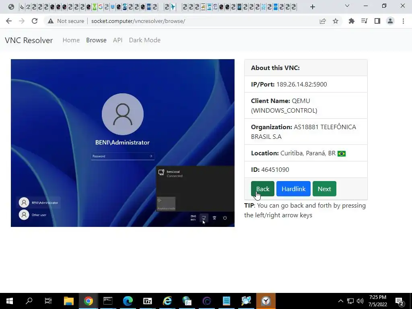
Task: Reload the page
Action: tap(35, 21)
